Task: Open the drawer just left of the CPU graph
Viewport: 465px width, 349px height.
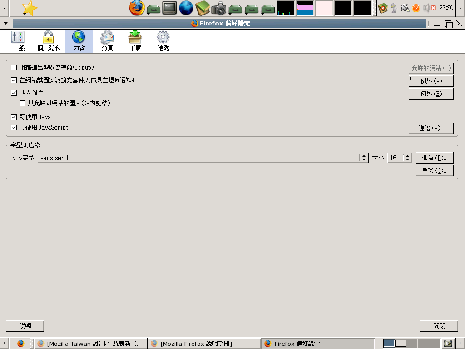Action: pyautogui.click(x=268, y=9)
